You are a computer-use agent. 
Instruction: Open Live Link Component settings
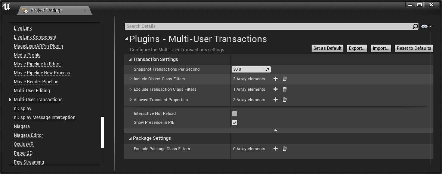tap(35, 37)
